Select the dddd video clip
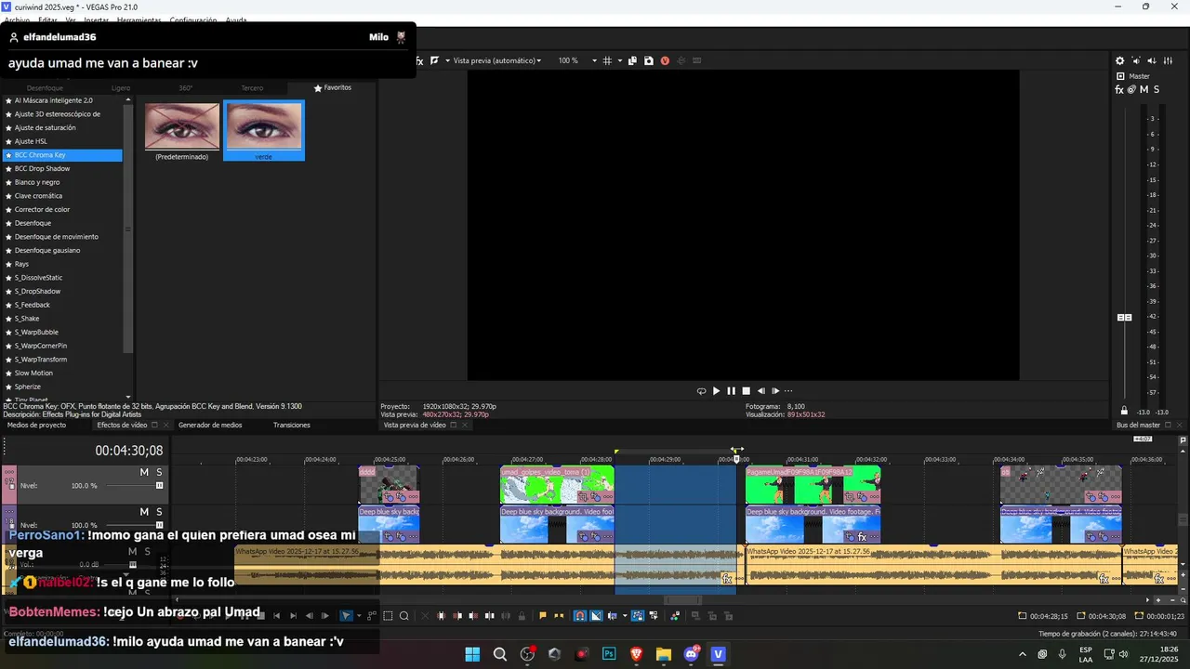The width and height of the screenshot is (1190, 669). tap(390, 484)
